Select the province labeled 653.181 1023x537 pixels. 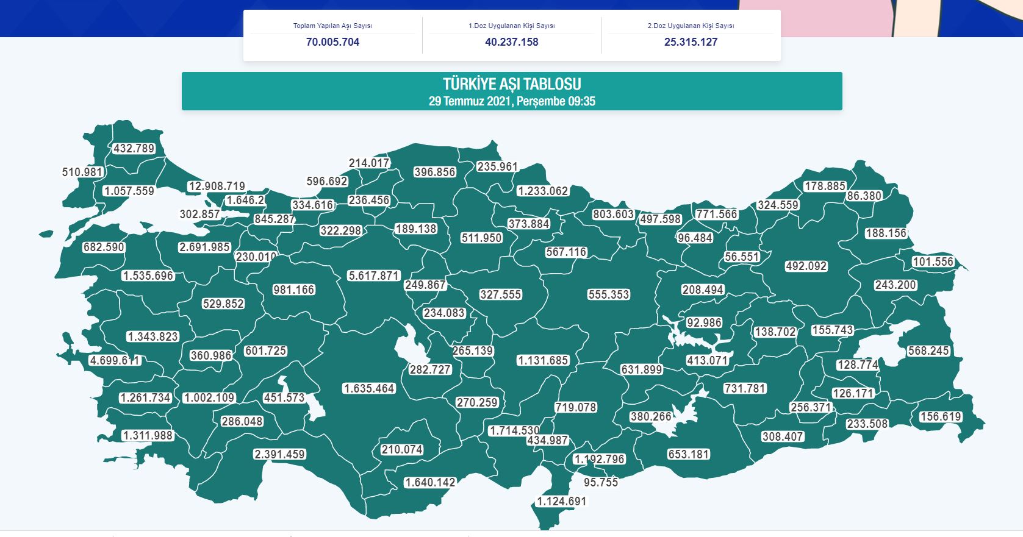point(689,454)
